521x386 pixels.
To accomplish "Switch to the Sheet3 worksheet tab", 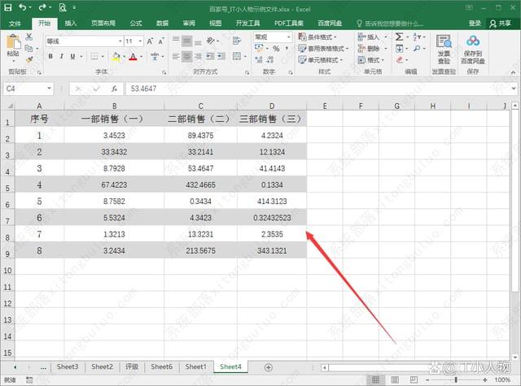I will 67,367.
